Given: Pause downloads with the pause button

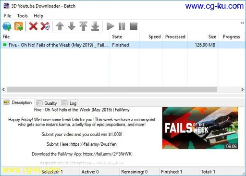Looking at the screenshot, I should (x=122, y=26).
